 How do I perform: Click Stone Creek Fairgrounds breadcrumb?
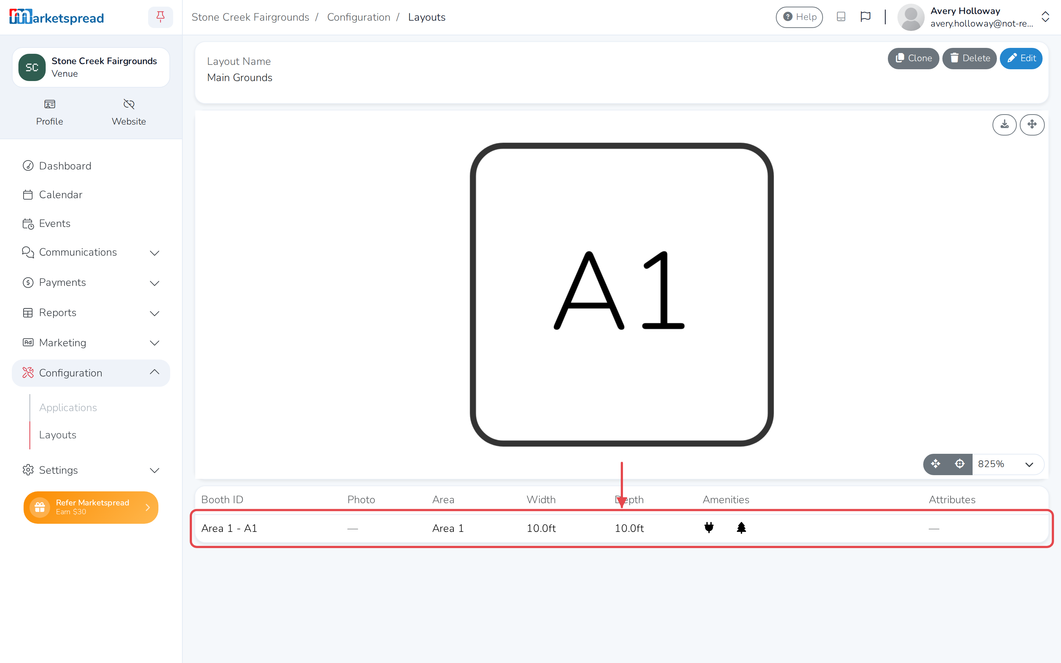coord(251,17)
